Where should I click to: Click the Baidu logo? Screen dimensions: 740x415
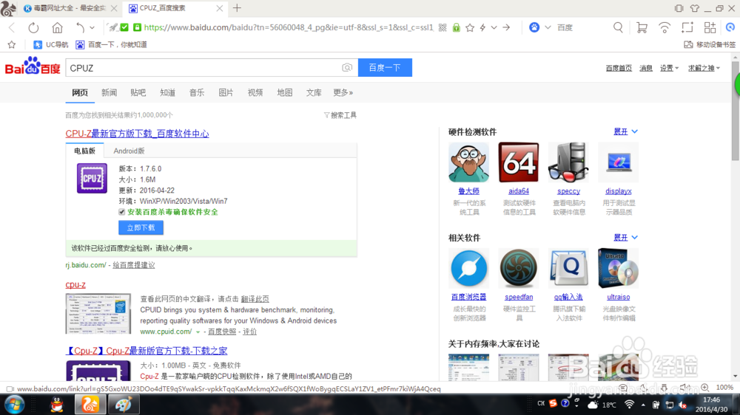click(33, 67)
